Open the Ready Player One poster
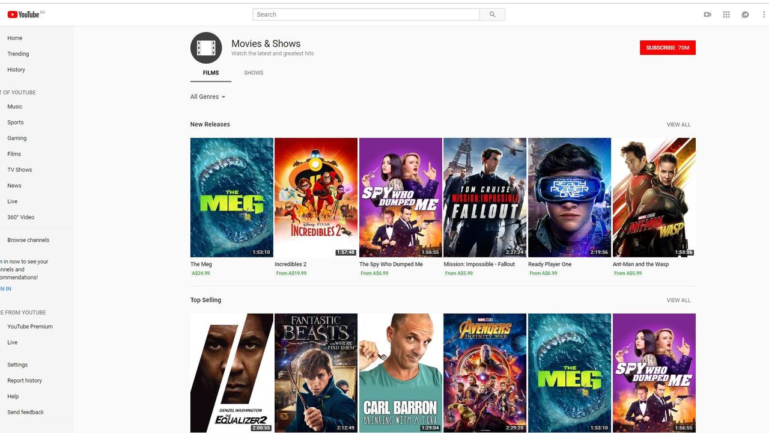 pyautogui.click(x=570, y=197)
